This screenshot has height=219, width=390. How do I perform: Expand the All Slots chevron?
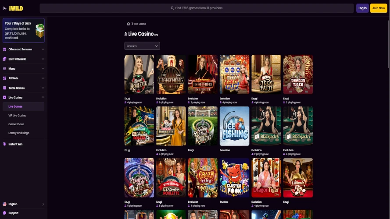tap(43, 78)
